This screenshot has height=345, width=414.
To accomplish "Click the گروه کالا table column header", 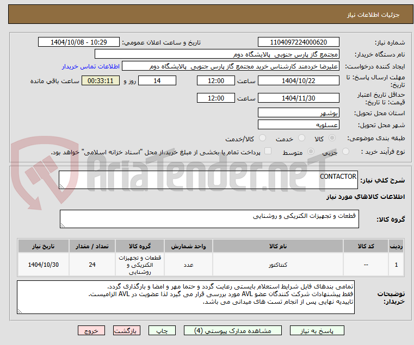I will 140,246.
